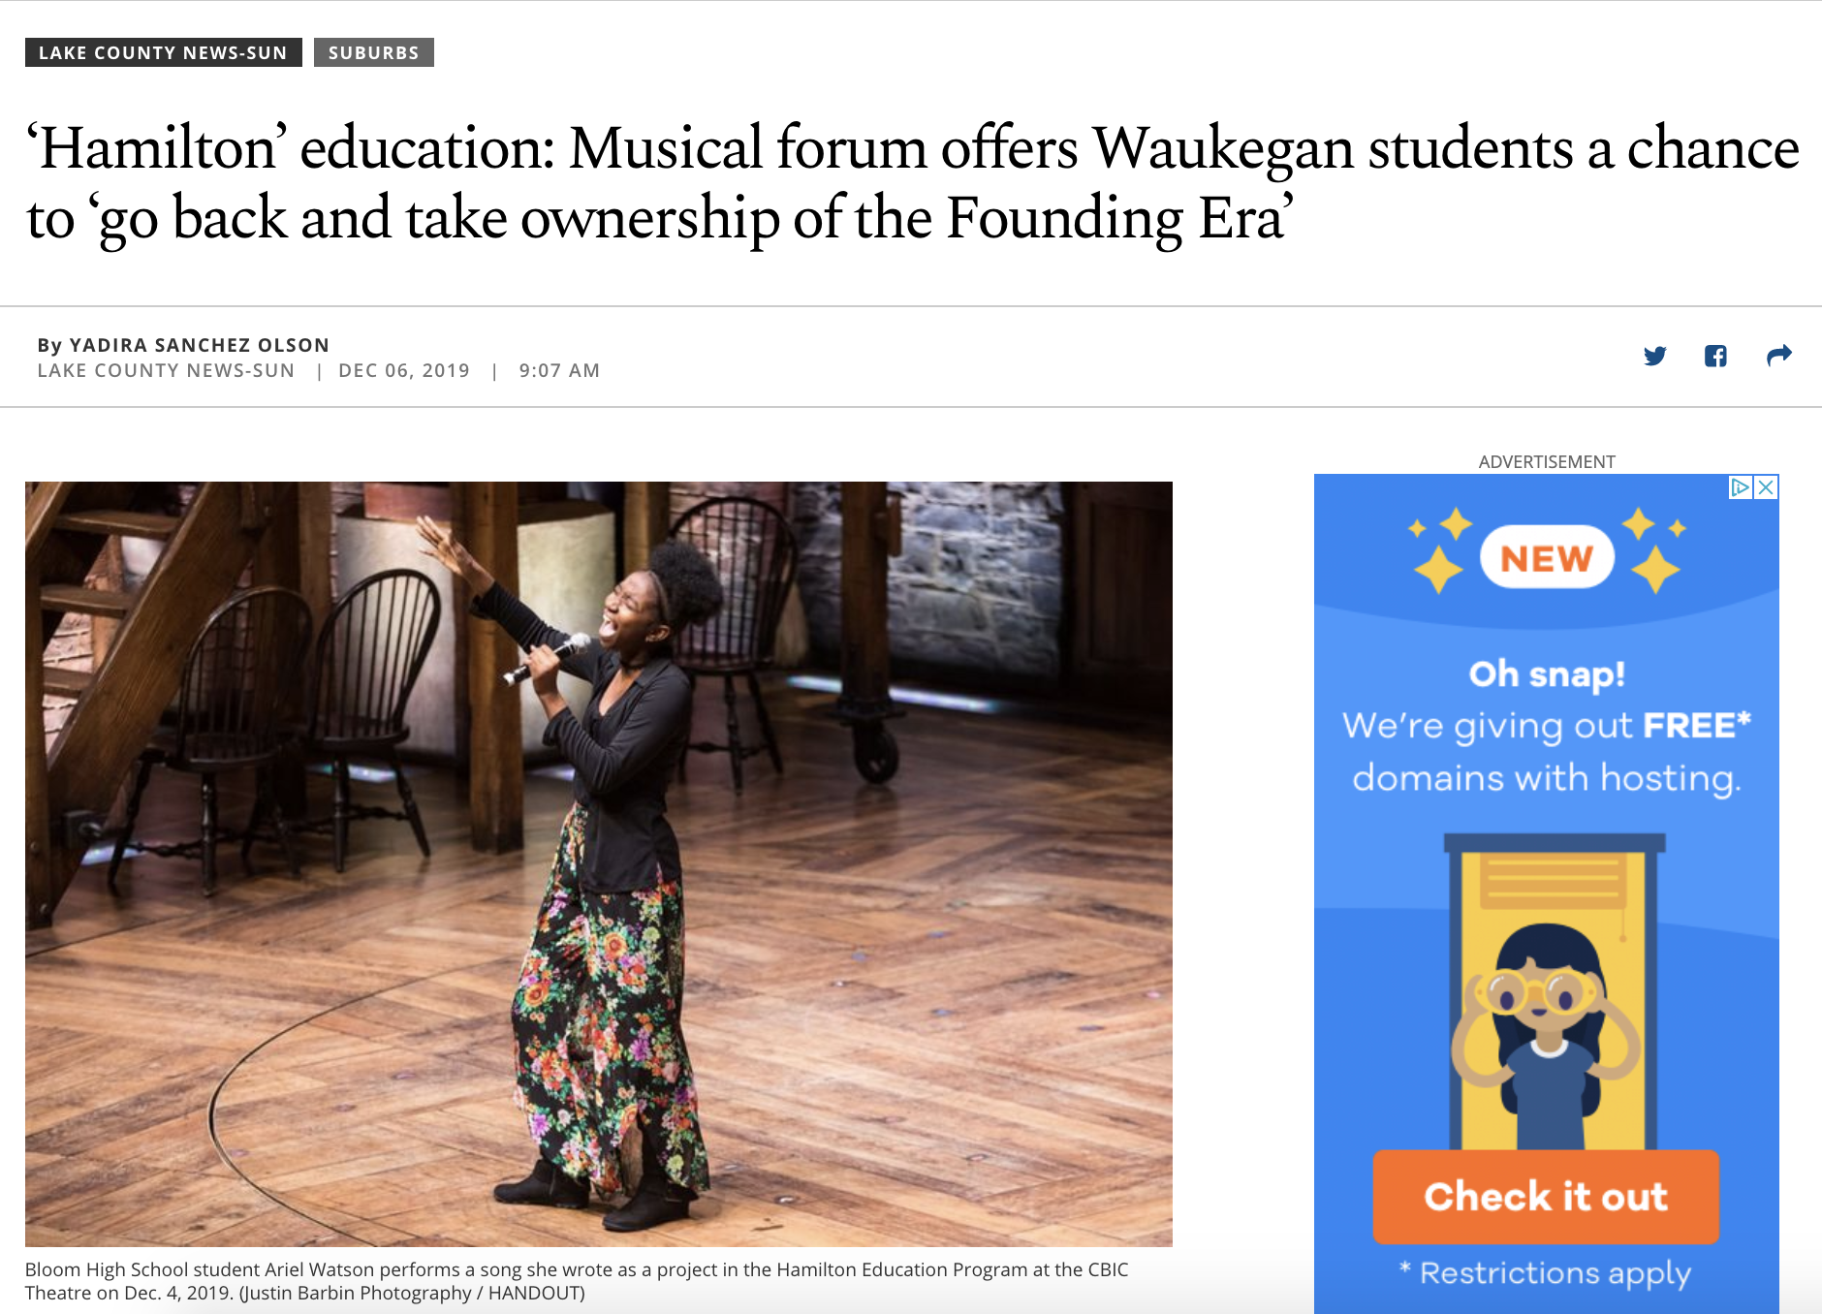Click the Restrictions apply note

tap(1547, 1272)
